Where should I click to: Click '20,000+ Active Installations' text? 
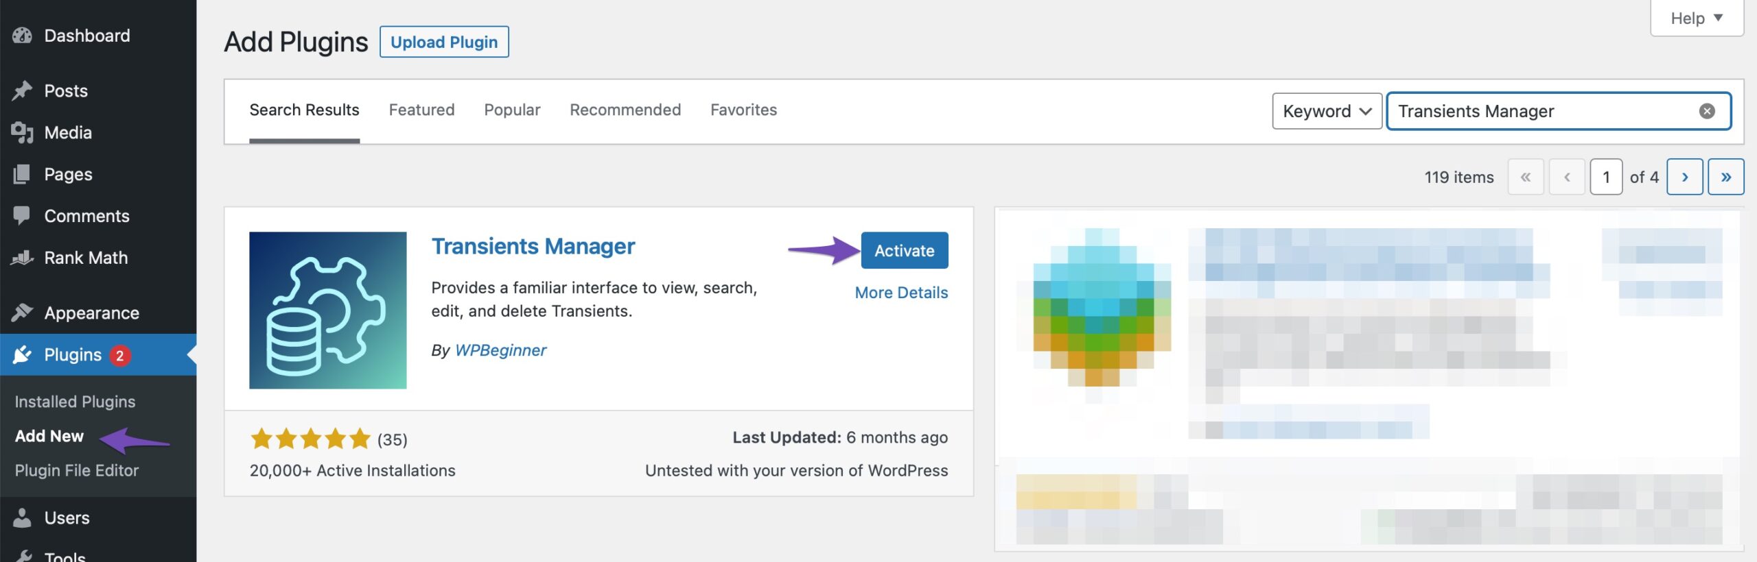pos(353,470)
